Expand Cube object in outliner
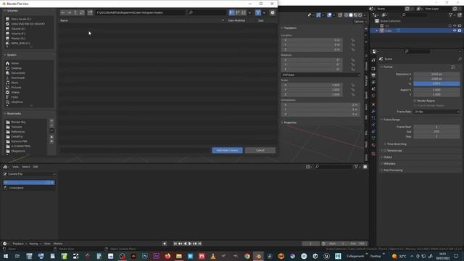Screen dimensions: 464x261 [377, 30]
